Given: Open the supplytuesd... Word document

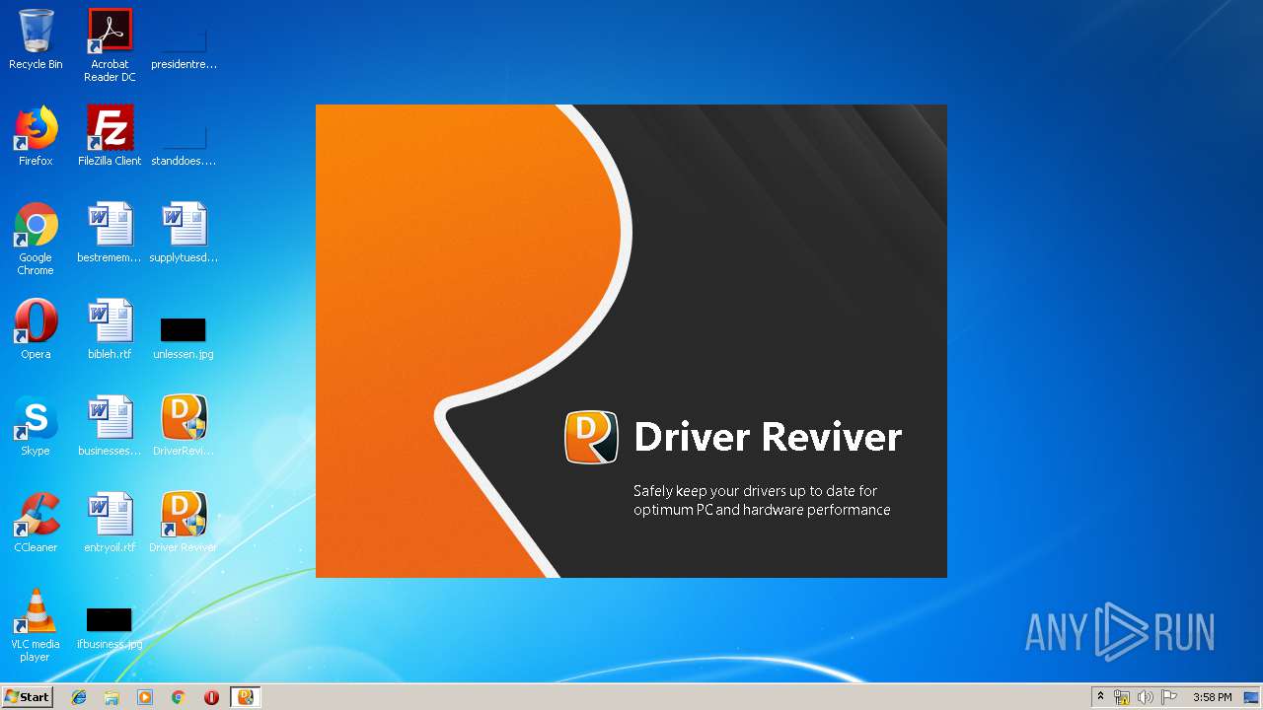Looking at the screenshot, I should [x=184, y=233].
